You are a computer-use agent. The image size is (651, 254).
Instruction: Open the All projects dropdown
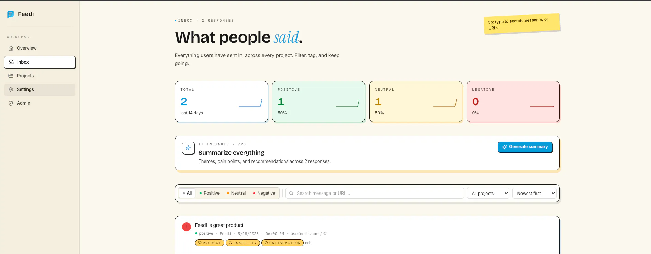click(488, 193)
